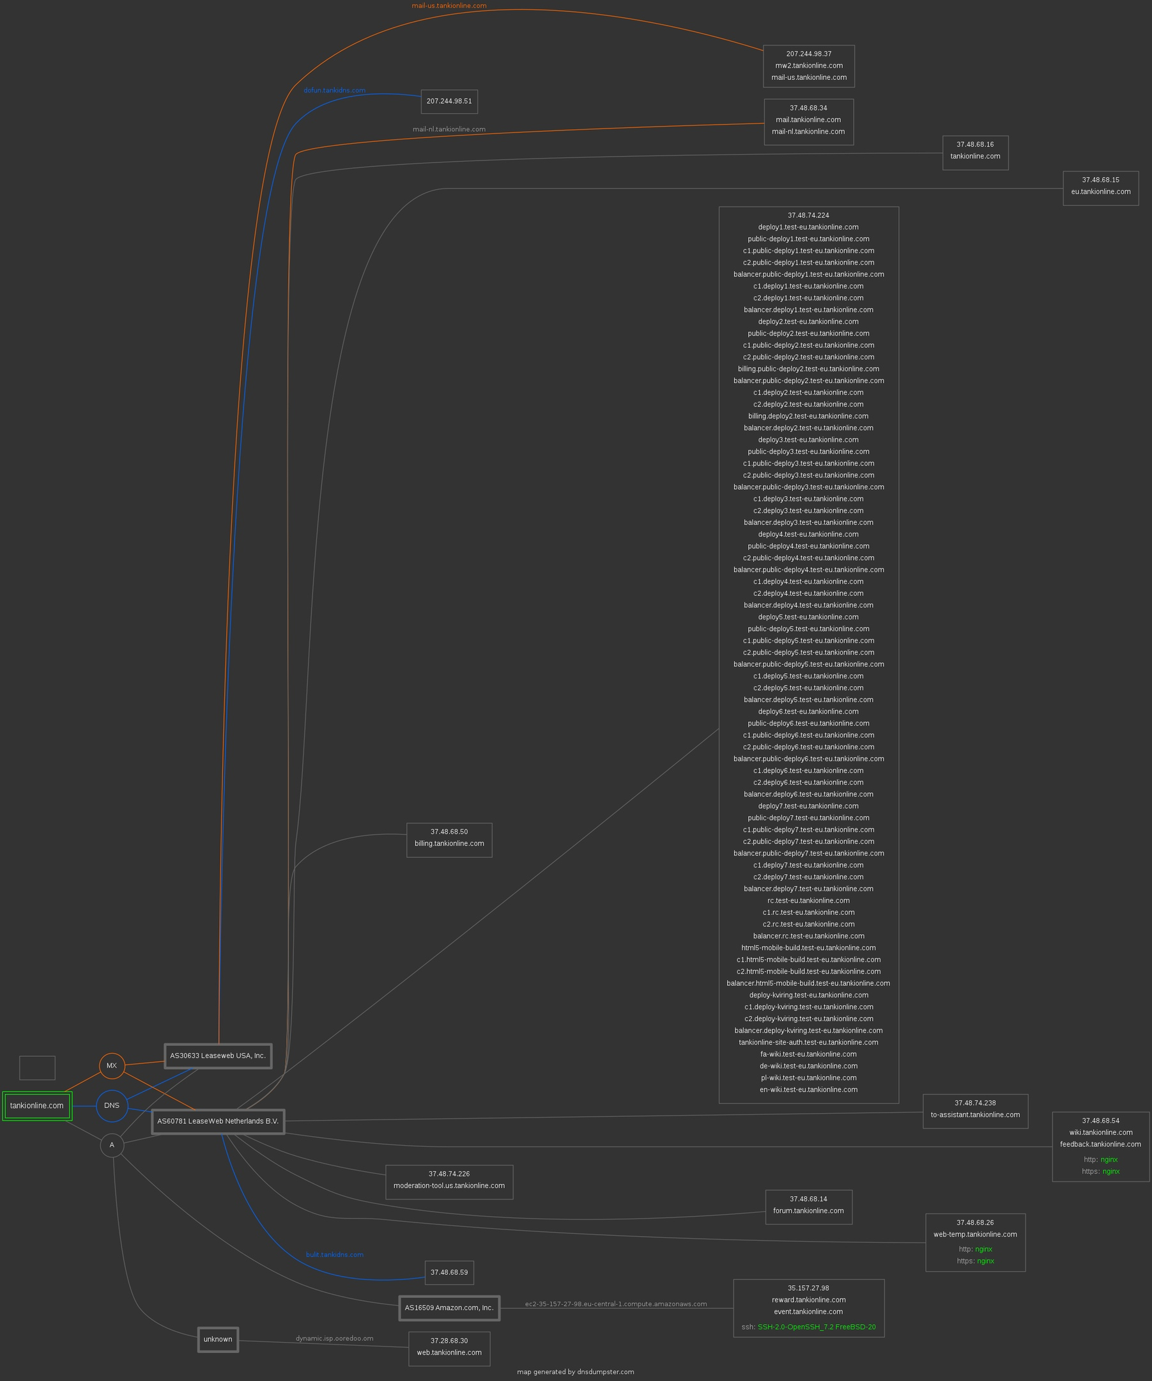
Task: Click the web.tankionline.com host box
Action: click(449, 1348)
